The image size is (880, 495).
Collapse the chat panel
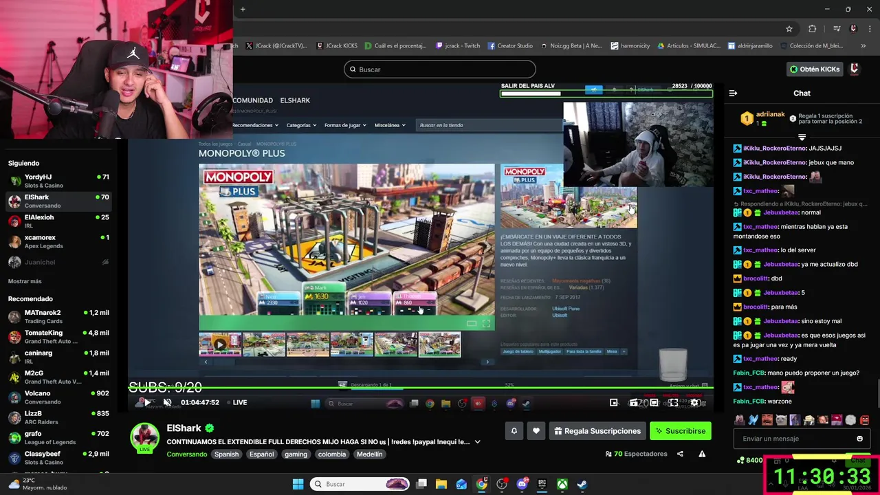pos(733,93)
